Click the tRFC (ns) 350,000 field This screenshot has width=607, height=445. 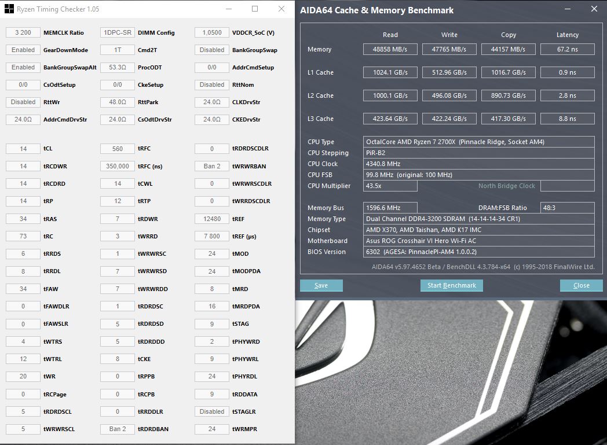tap(118, 166)
